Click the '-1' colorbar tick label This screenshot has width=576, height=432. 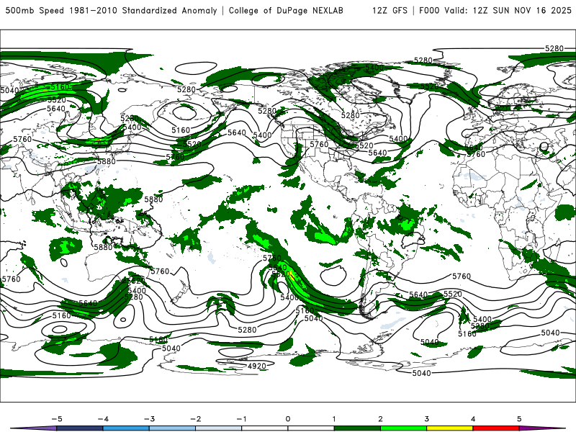coord(241,419)
